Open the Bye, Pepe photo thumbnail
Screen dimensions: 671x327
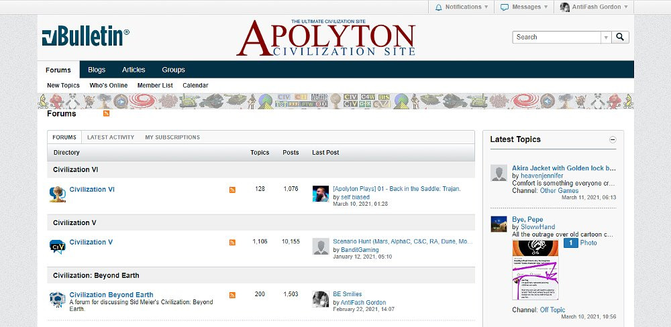(x=535, y=270)
